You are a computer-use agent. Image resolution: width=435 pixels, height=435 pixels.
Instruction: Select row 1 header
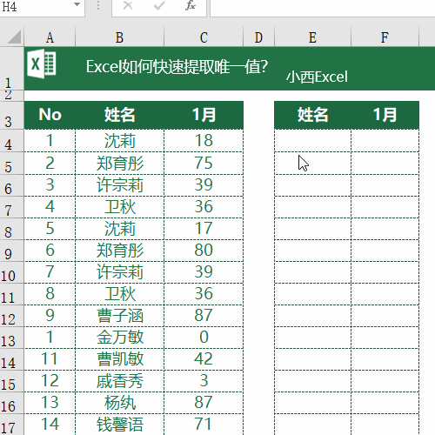coord(11,69)
